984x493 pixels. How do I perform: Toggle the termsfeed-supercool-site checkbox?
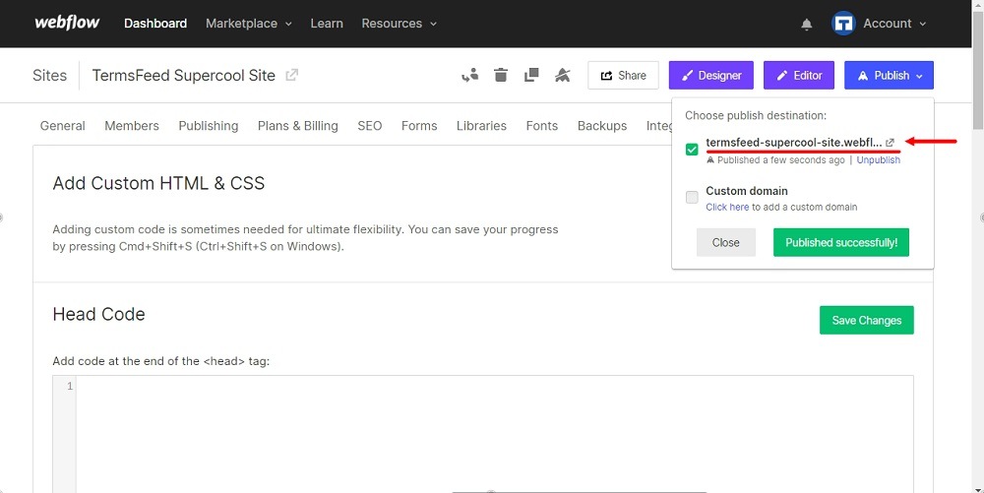[692, 150]
